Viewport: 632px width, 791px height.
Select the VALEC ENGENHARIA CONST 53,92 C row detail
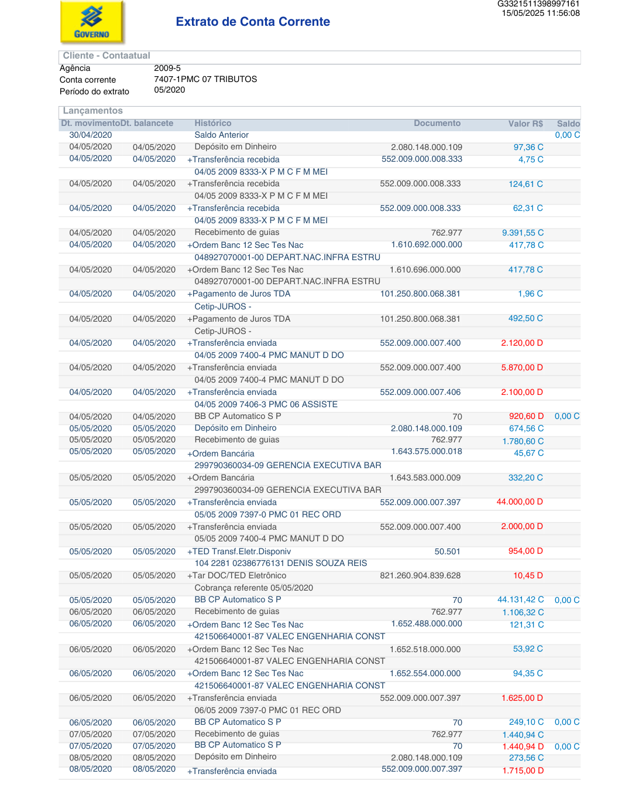(290, 661)
